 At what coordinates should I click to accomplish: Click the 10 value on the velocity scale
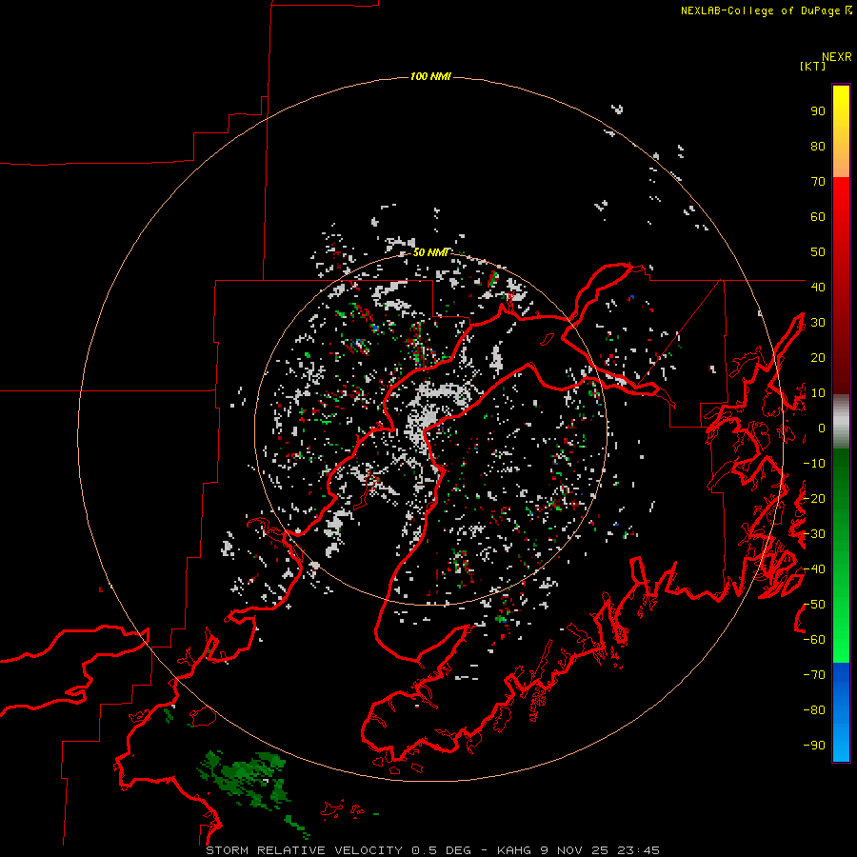tap(818, 393)
